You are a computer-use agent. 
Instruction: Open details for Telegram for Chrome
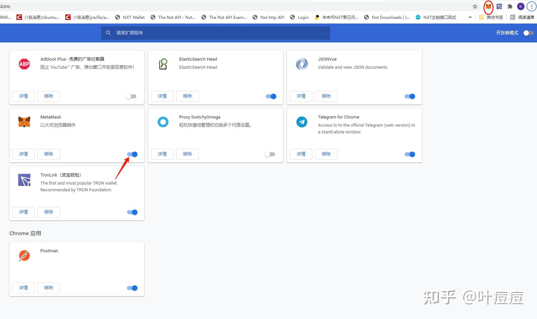(x=301, y=154)
